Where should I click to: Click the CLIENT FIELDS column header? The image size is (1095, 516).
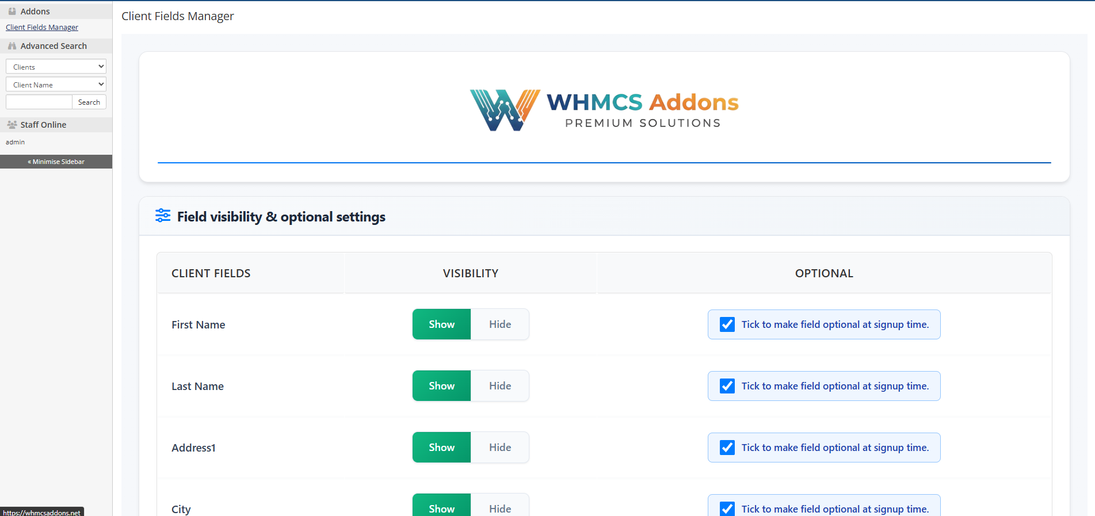coord(211,273)
